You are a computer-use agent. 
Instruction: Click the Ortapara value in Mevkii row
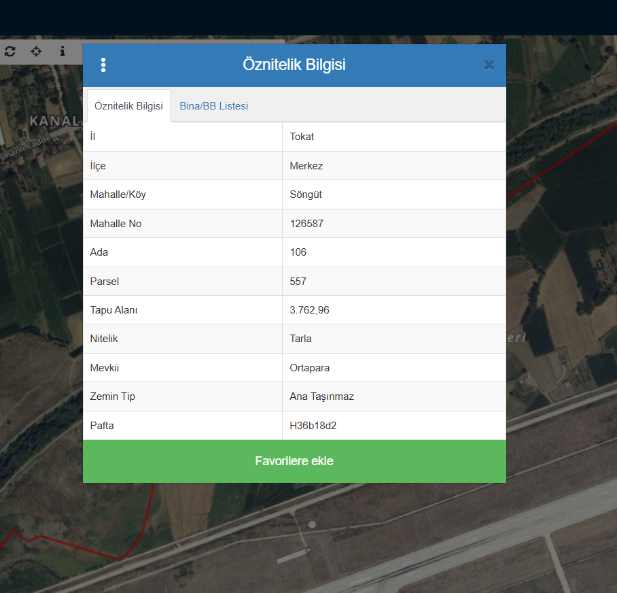coord(310,368)
